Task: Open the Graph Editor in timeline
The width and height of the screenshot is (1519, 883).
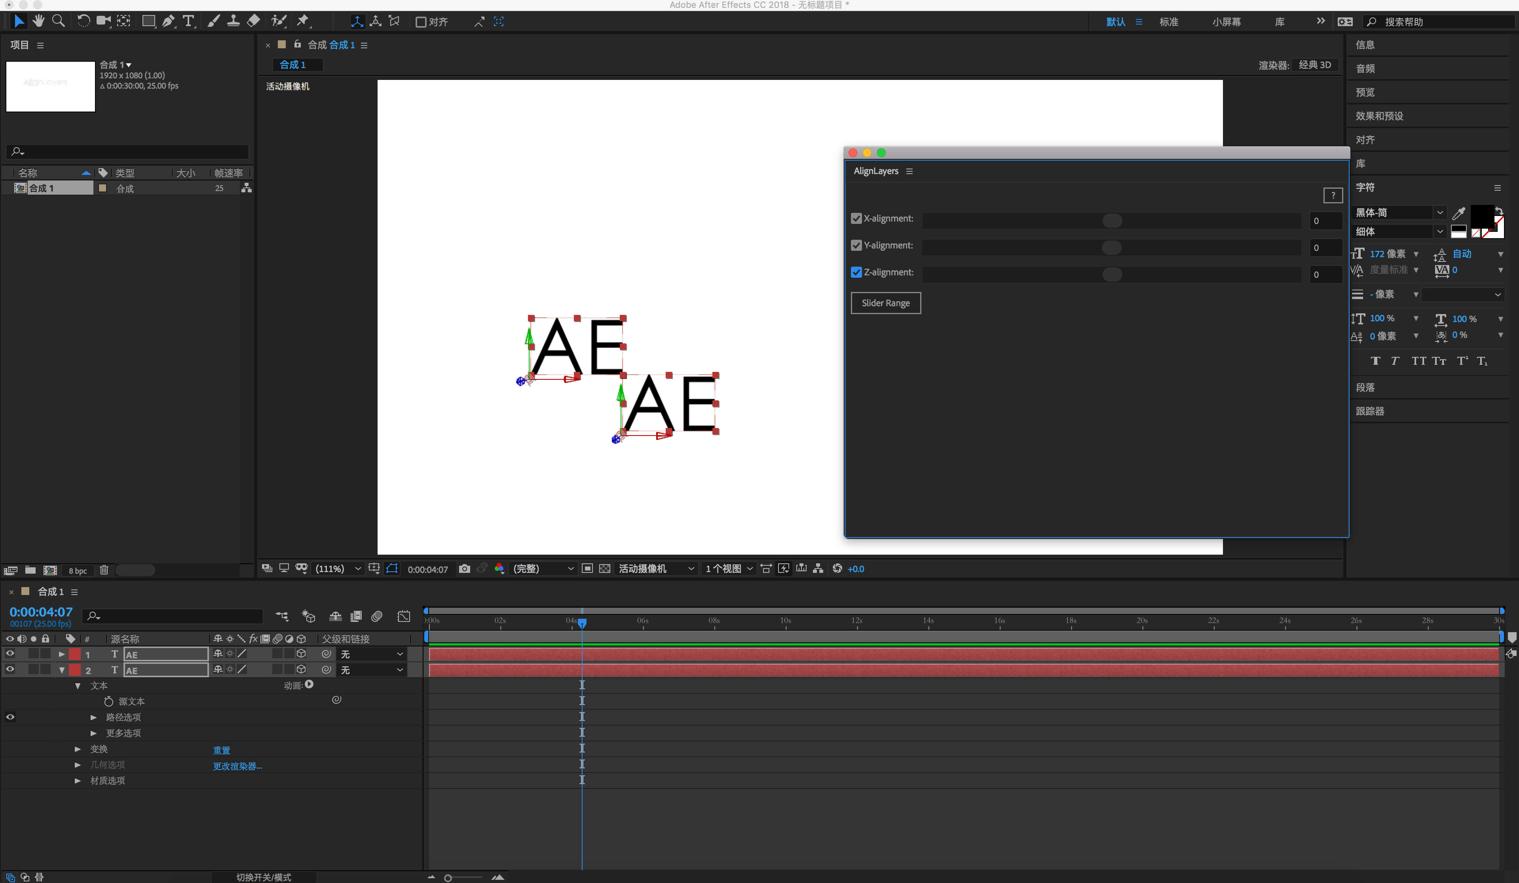Action: coord(404,616)
